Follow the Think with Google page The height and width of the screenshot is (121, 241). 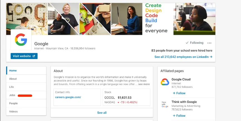point(179,116)
